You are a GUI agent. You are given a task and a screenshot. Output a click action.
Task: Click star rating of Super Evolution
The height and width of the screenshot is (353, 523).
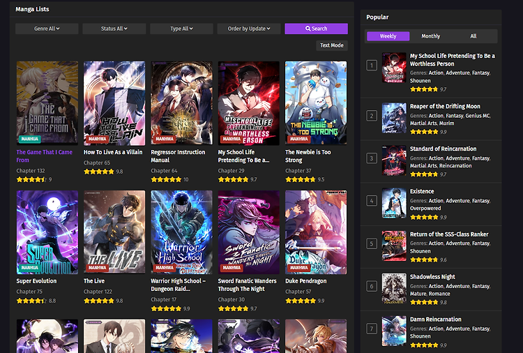(x=31, y=301)
